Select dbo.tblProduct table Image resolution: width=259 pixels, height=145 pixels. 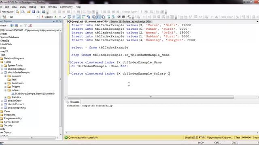pyautogui.click(x=16, y=104)
